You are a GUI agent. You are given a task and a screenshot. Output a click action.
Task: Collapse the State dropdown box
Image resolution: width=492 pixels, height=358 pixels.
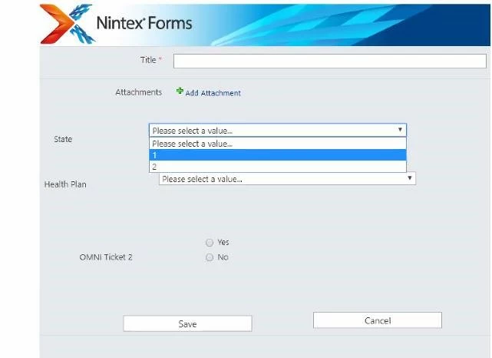coord(278,130)
